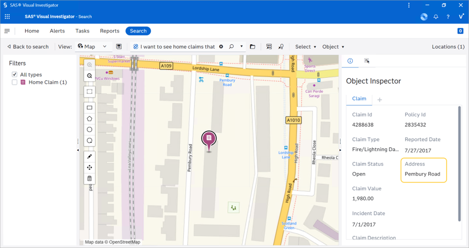The height and width of the screenshot is (248, 469).
Task: Select the dashed box selection tool
Action: pos(89,92)
